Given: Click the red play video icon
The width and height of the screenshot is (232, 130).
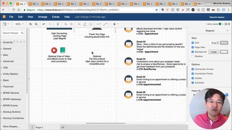Looking at the screenshot, I should pyautogui.click(x=54, y=50).
